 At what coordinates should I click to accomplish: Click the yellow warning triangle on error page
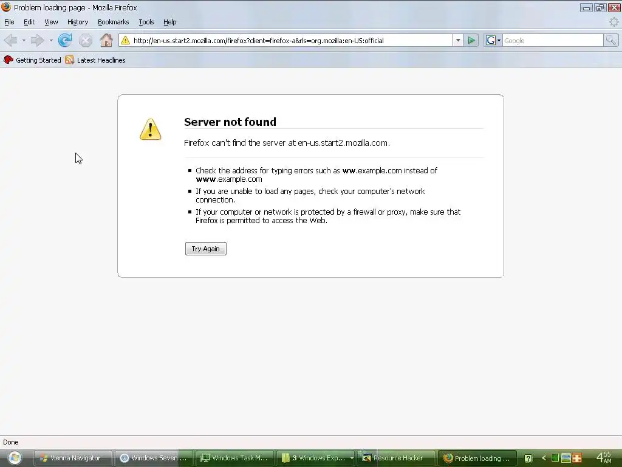pos(151,130)
